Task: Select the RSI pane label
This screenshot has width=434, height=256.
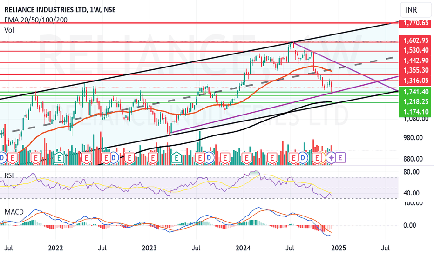Action: (x=9, y=175)
